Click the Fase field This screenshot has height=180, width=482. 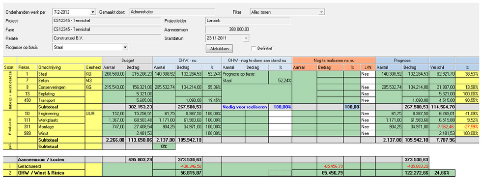tap(106, 30)
